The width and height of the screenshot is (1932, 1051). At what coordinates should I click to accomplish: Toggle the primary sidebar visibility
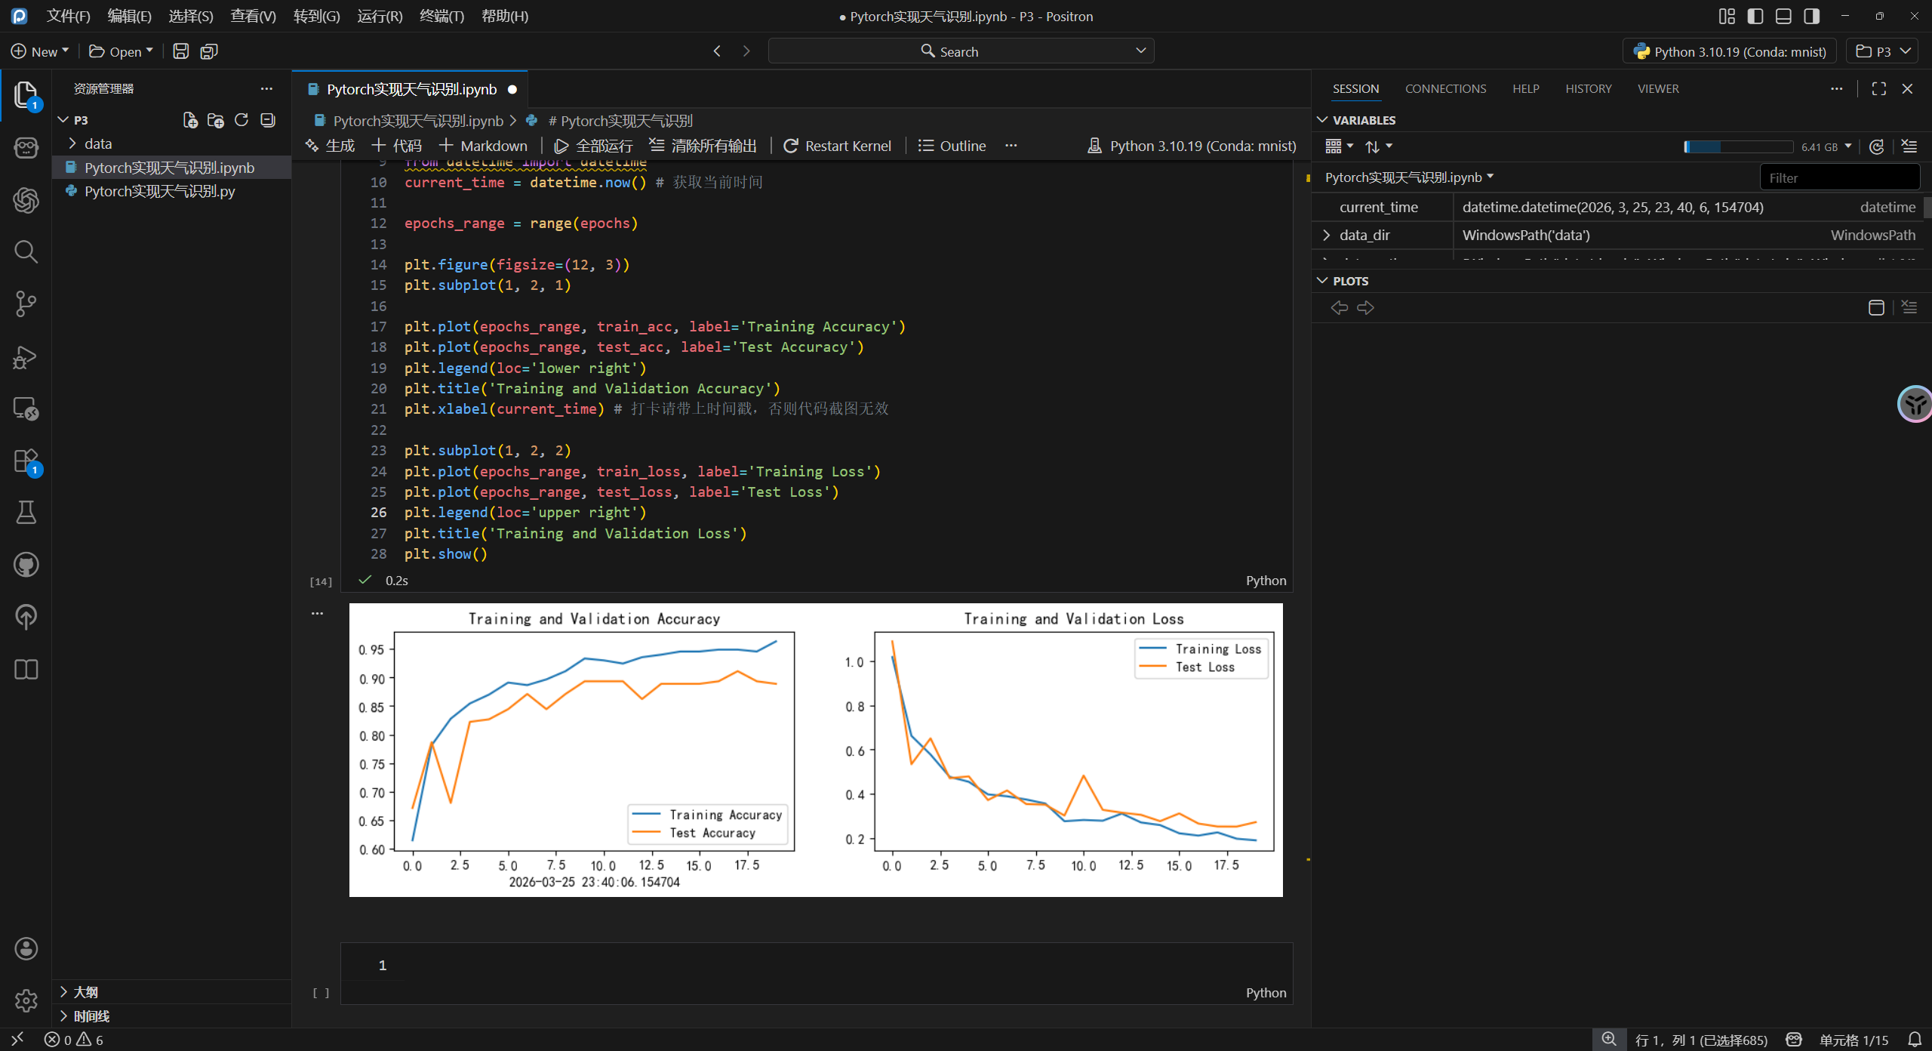(x=1755, y=16)
